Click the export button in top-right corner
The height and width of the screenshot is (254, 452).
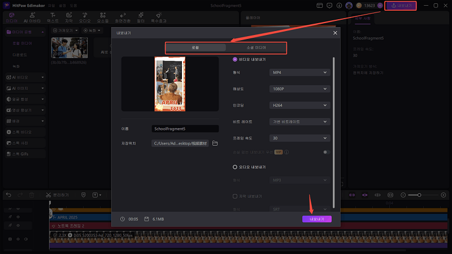coord(401,5)
